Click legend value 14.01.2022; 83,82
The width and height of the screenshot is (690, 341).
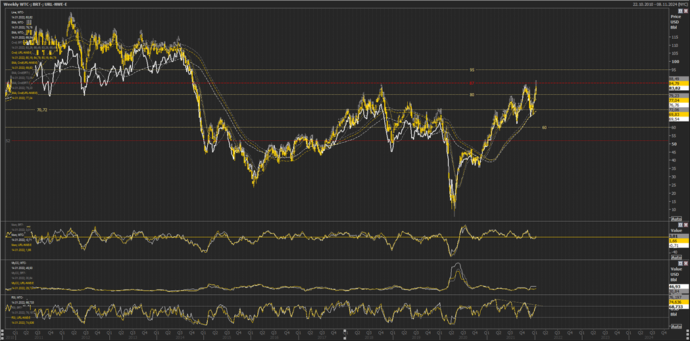click(22, 17)
